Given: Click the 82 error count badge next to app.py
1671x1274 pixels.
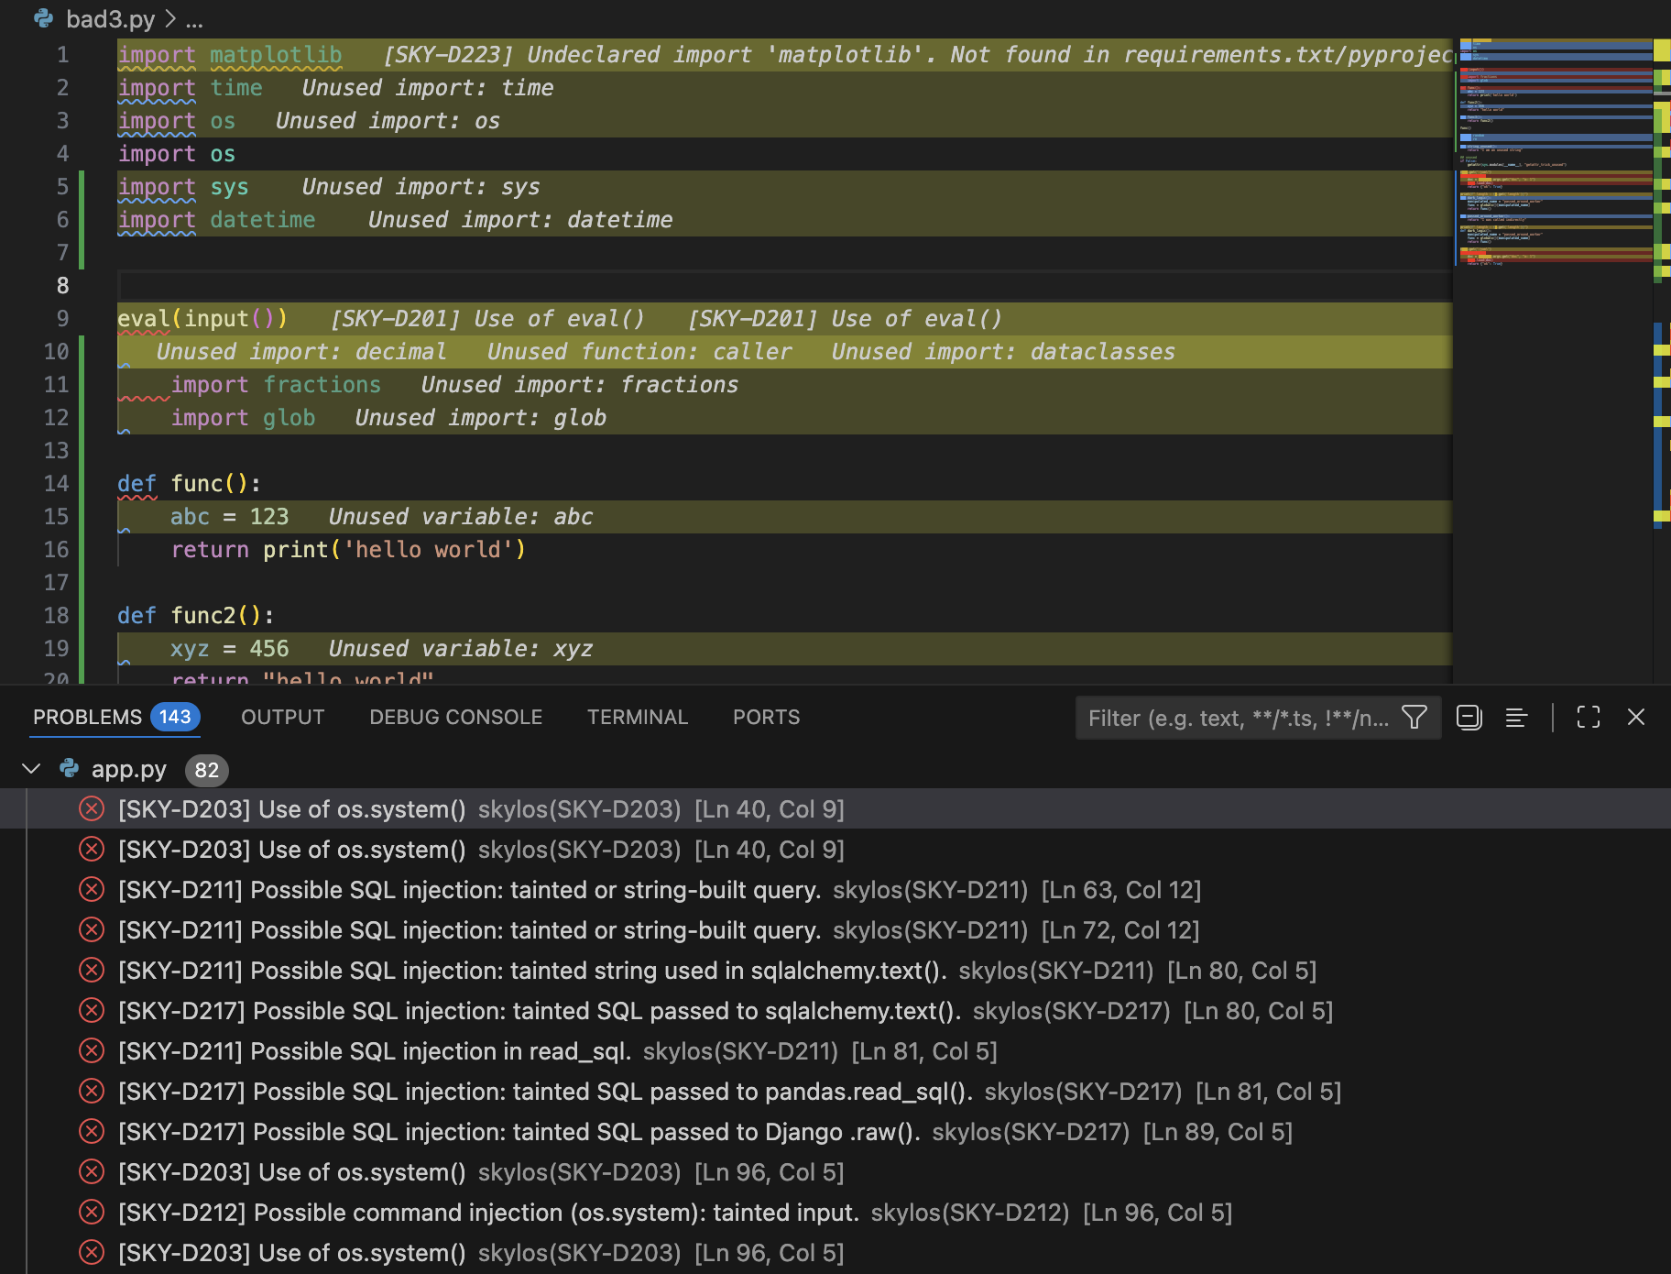Looking at the screenshot, I should (x=206, y=770).
